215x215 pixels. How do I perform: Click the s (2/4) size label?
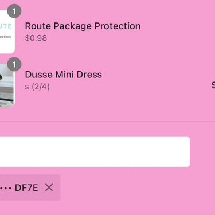click(37, 87)
